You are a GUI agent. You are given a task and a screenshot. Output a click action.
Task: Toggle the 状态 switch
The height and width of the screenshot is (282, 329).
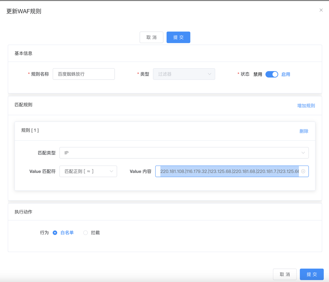(272, 74)
